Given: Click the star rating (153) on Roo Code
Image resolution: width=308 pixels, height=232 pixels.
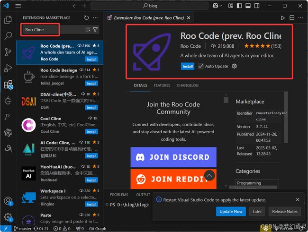Looking at the screenshot, I should (263, 46).
